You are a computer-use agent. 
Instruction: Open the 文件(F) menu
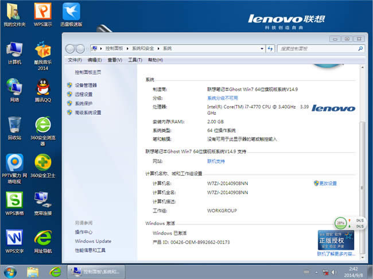pyautogui.click(x=75, y=60)
